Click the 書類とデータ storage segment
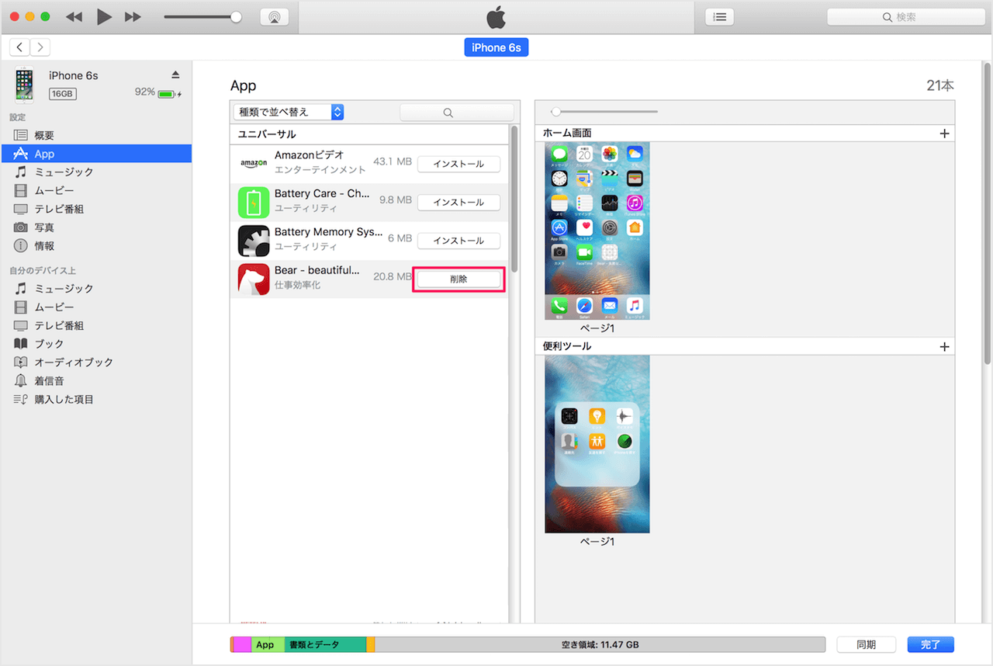Screen dimensions: 993x666 (x=325, y=645)
